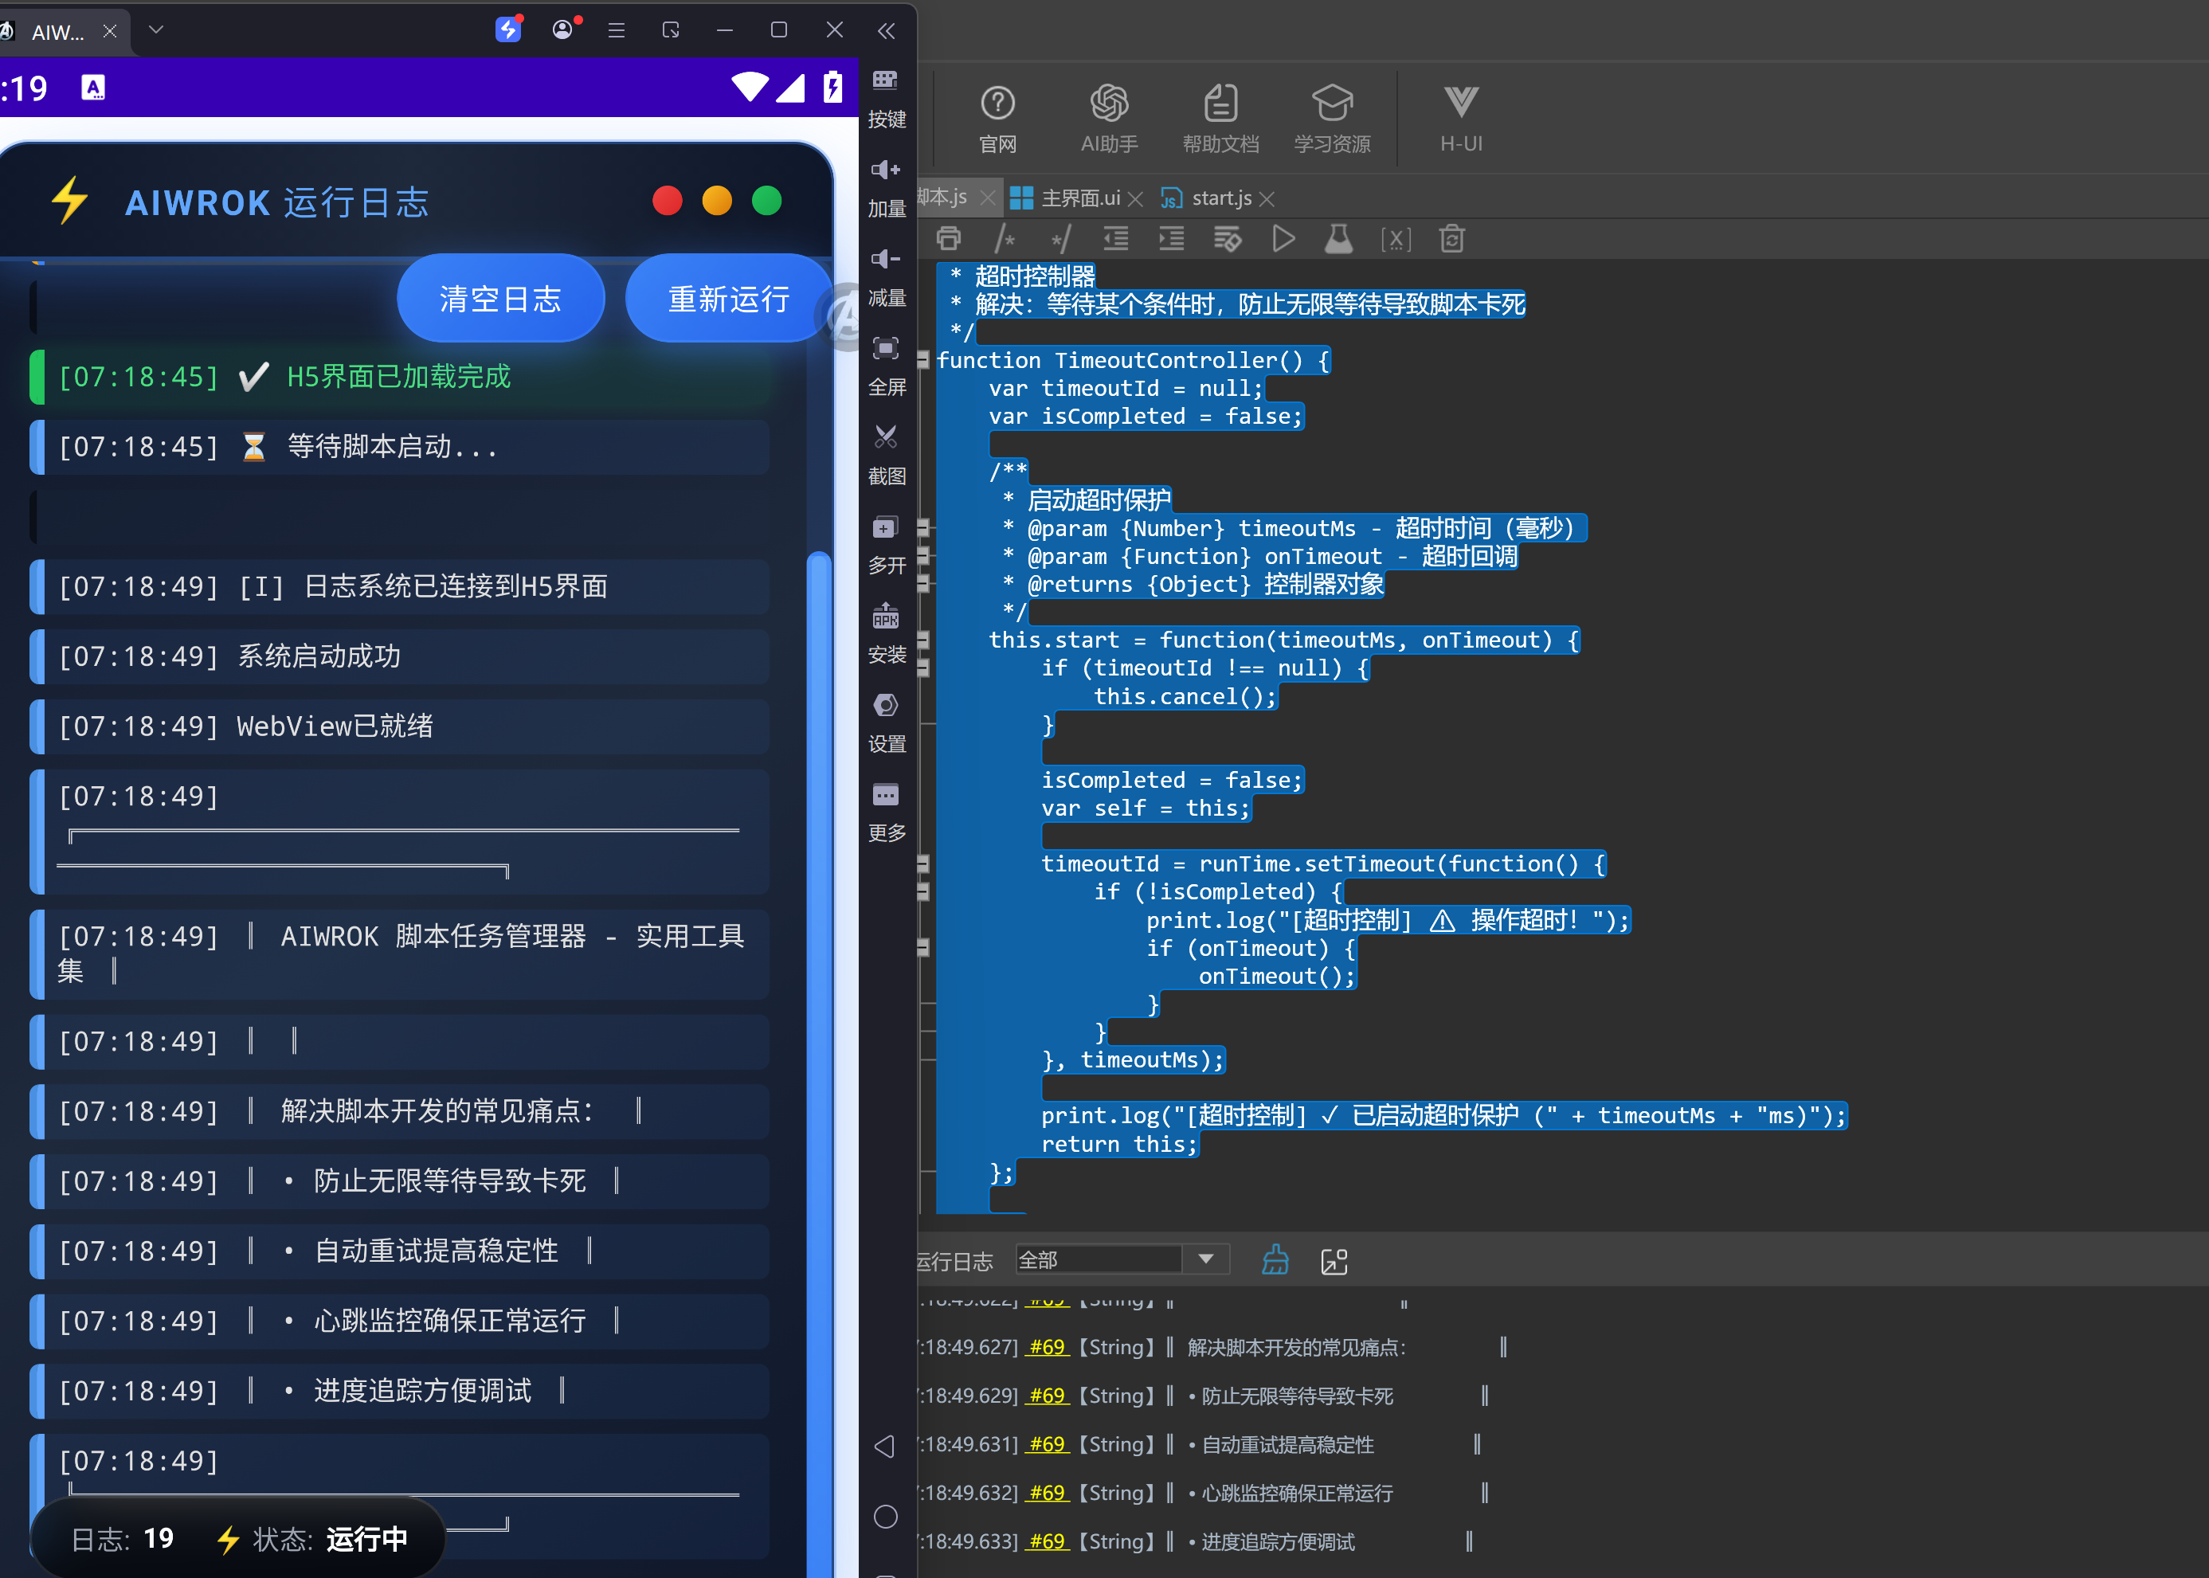Open the AI助手 assistant
The height and width of the screenshot is (1578, 2209).
[1109, 119]
